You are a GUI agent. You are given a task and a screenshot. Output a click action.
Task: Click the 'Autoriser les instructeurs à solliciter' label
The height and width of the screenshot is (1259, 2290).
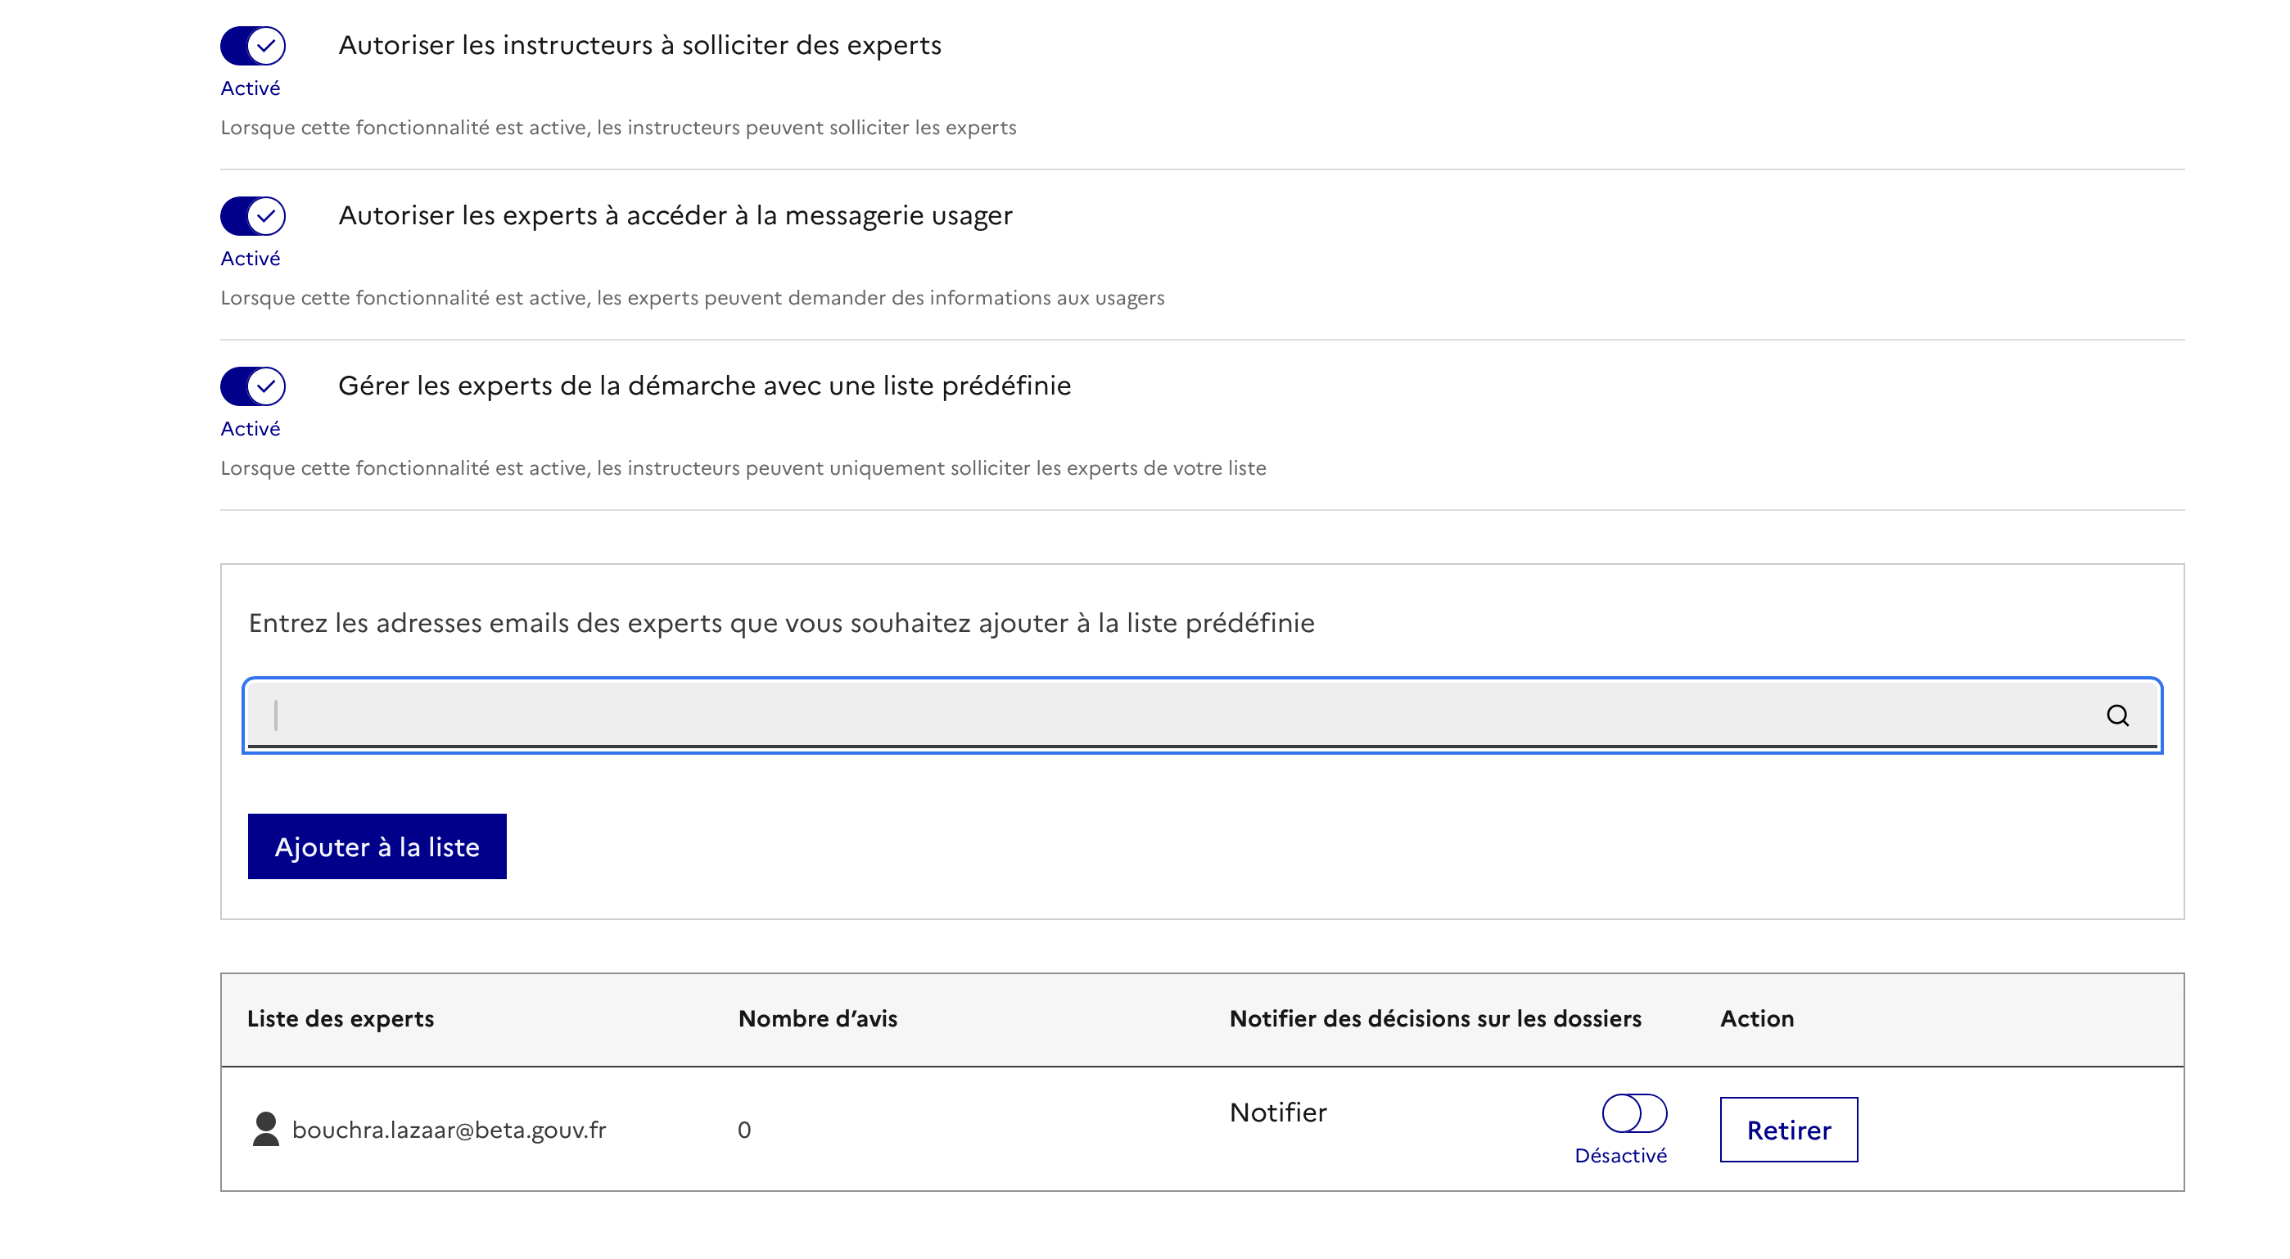click(x=639, y=45)
